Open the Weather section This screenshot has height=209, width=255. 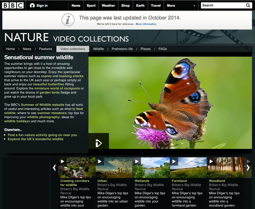tap(108, 5)
